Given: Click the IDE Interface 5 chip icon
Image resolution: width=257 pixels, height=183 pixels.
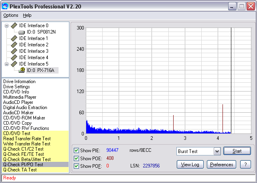Looking at the screenshot, I should (14, 64).
